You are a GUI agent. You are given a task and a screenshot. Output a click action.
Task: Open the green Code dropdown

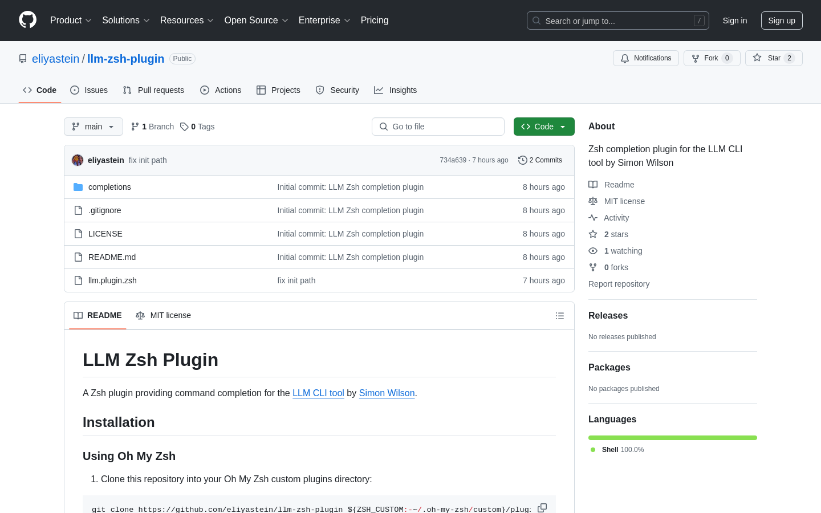tap(544, 127)
